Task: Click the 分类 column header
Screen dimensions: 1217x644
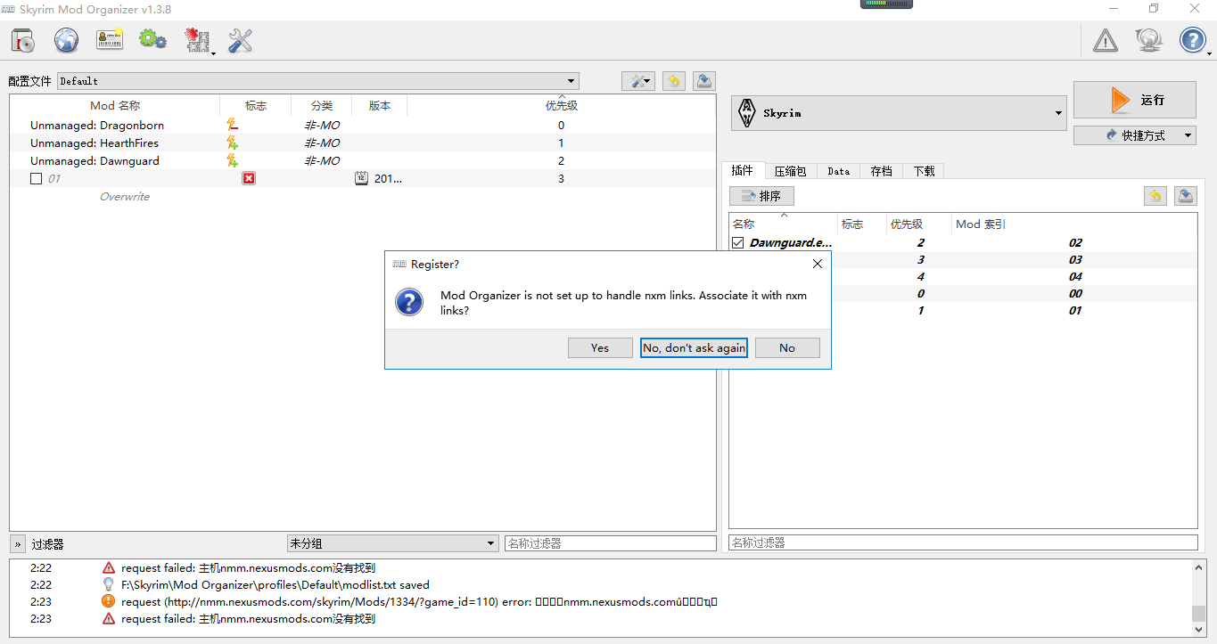Action: point(322,105)
